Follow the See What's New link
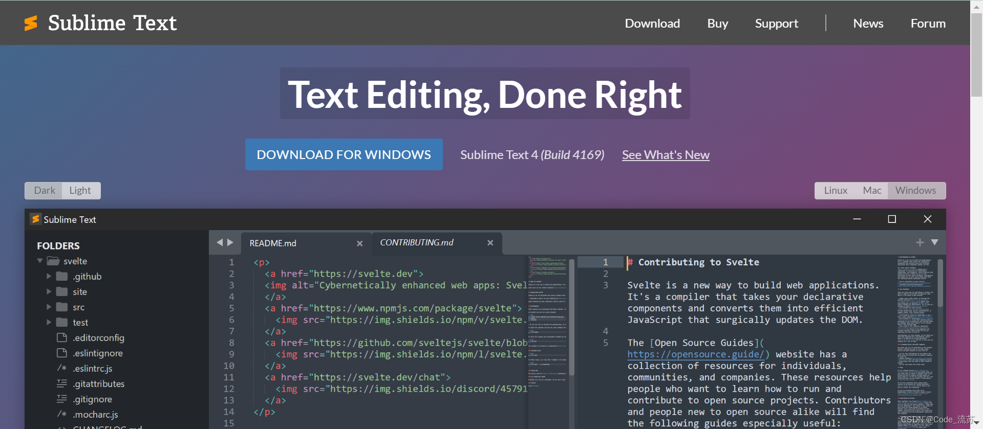 click(666, 155)
